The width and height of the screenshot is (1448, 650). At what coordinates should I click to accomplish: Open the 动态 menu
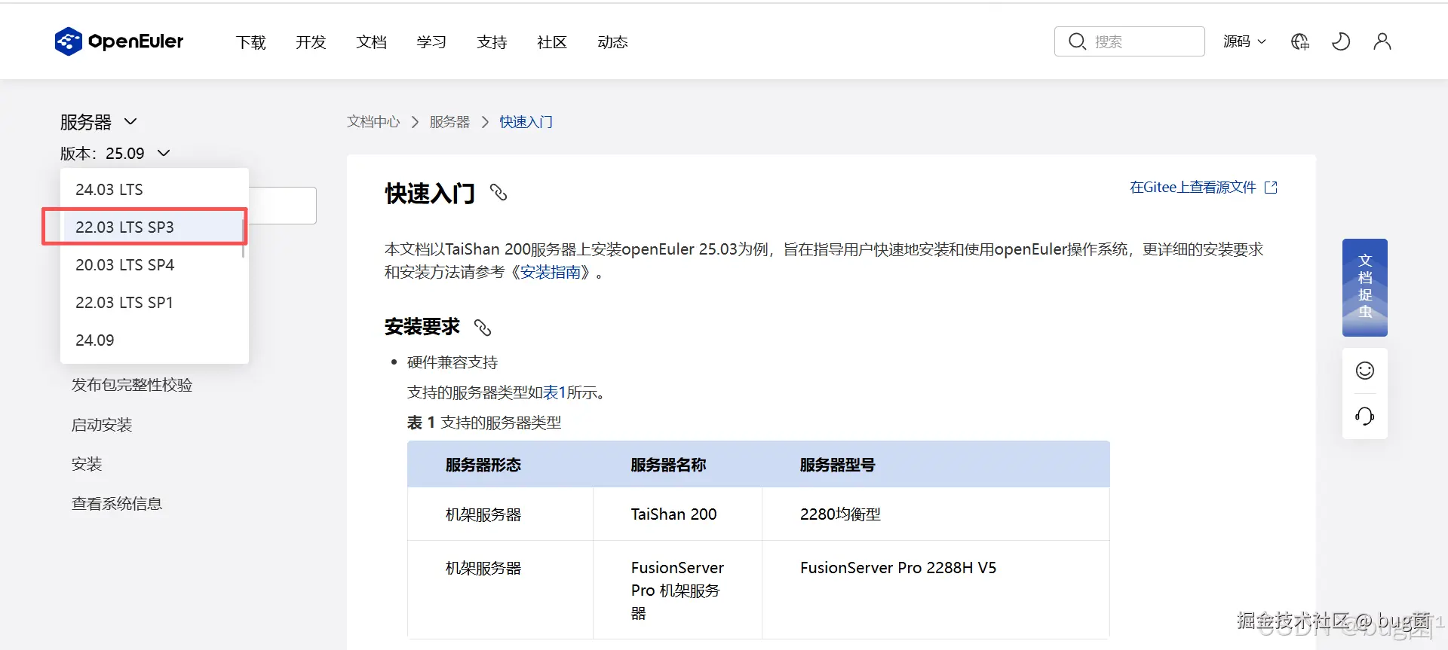pos(612,42)
